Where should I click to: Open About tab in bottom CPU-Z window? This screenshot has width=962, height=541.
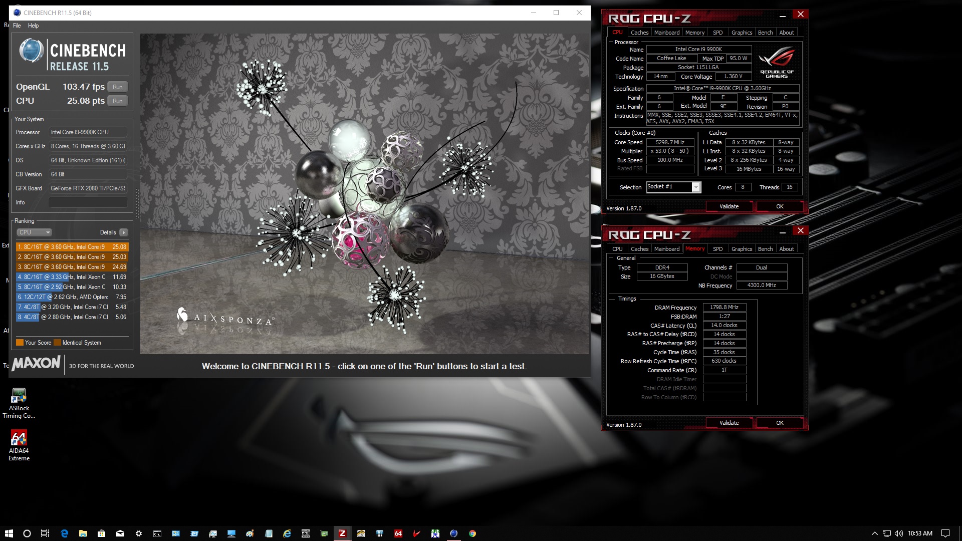coord(787,249)
